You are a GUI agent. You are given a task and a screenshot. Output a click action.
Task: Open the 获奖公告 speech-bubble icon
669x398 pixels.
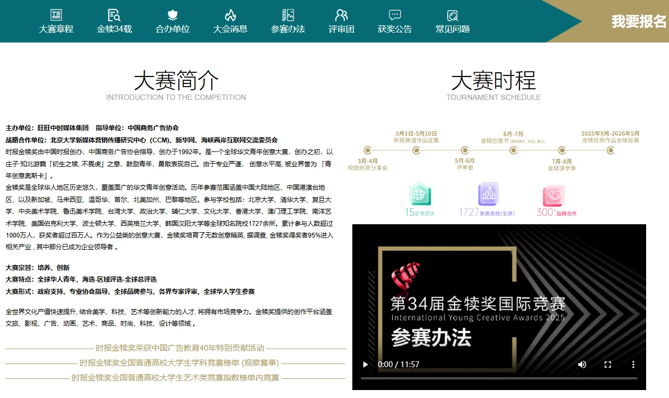pyautogui.click(x=394, y=16)
